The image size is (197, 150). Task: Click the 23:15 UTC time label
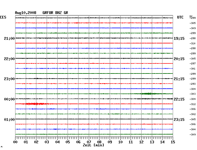[179, 119]
